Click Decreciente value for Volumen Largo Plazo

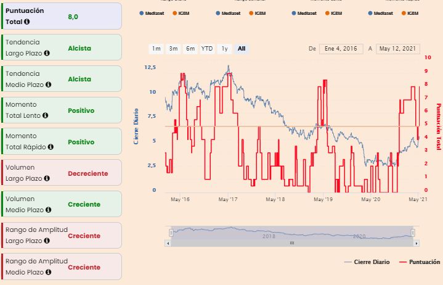tap(88, 173)
